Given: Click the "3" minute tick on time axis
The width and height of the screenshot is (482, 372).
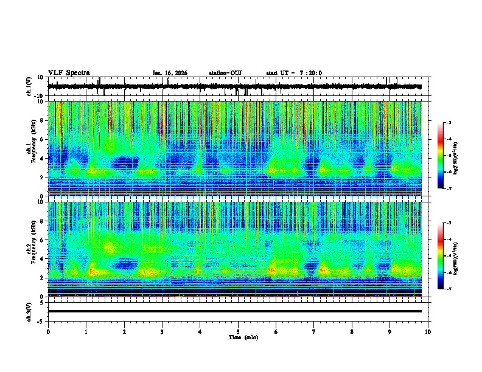Looking at the screenshot, I should (162, 332).
